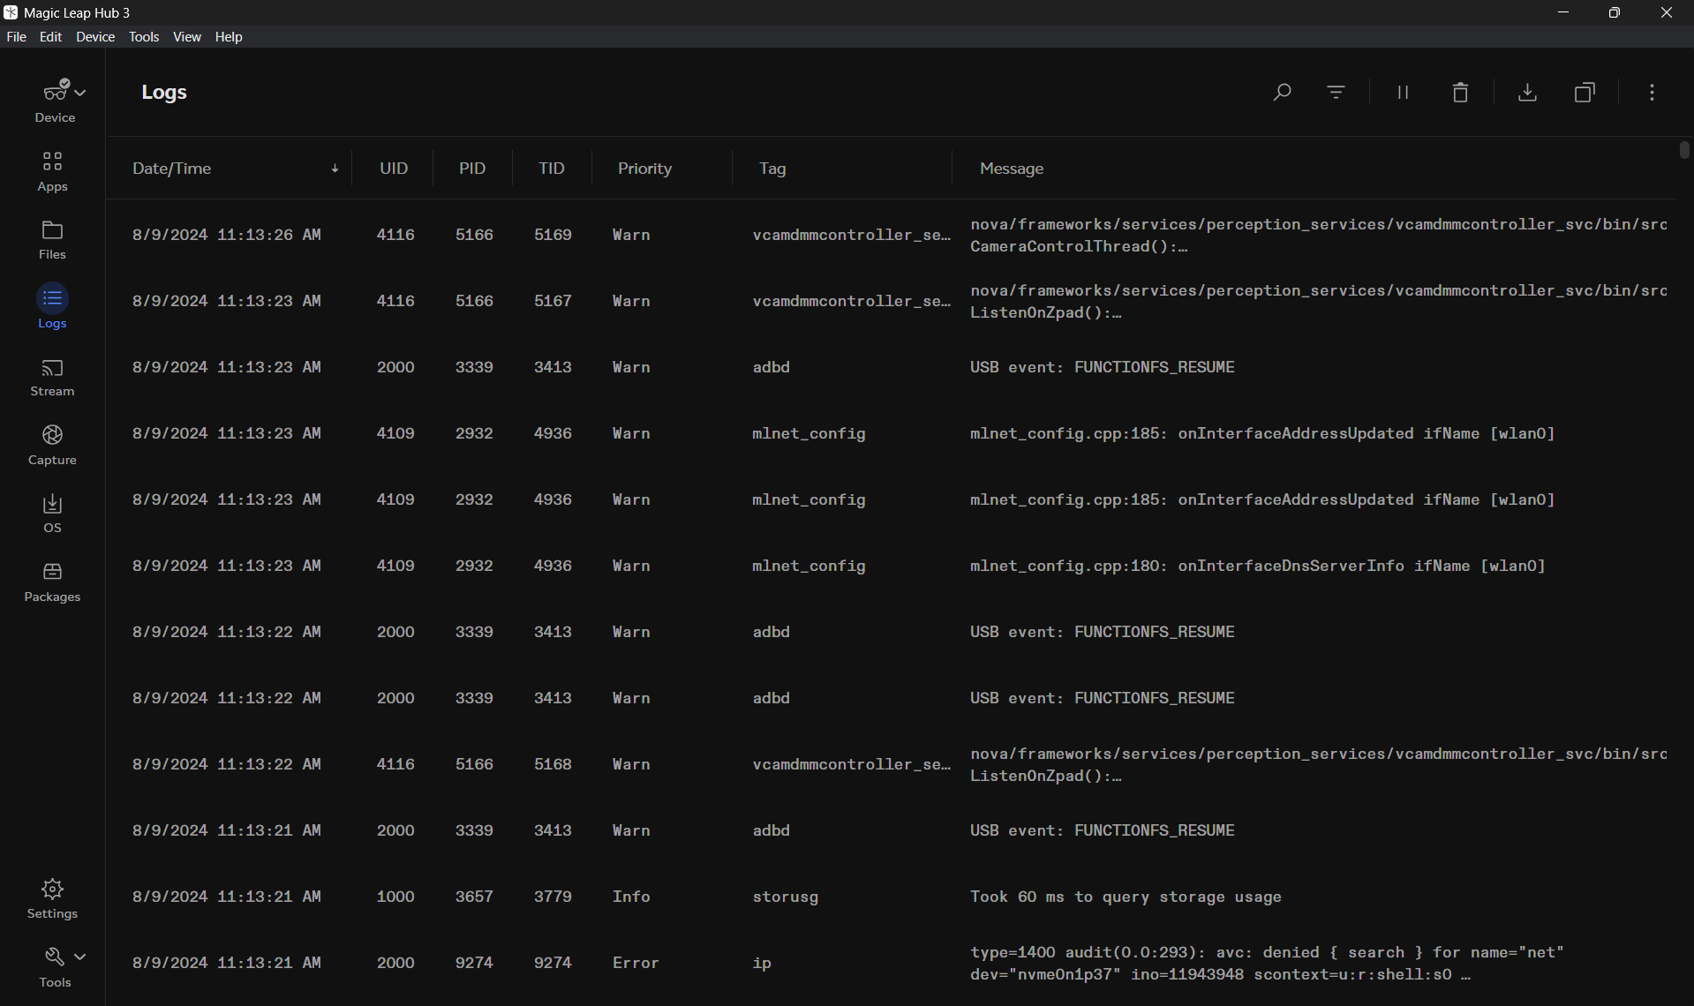Viewport: 1694px width, 1006px height.
Task: Open the Files browser
Action: pos(52,238)
